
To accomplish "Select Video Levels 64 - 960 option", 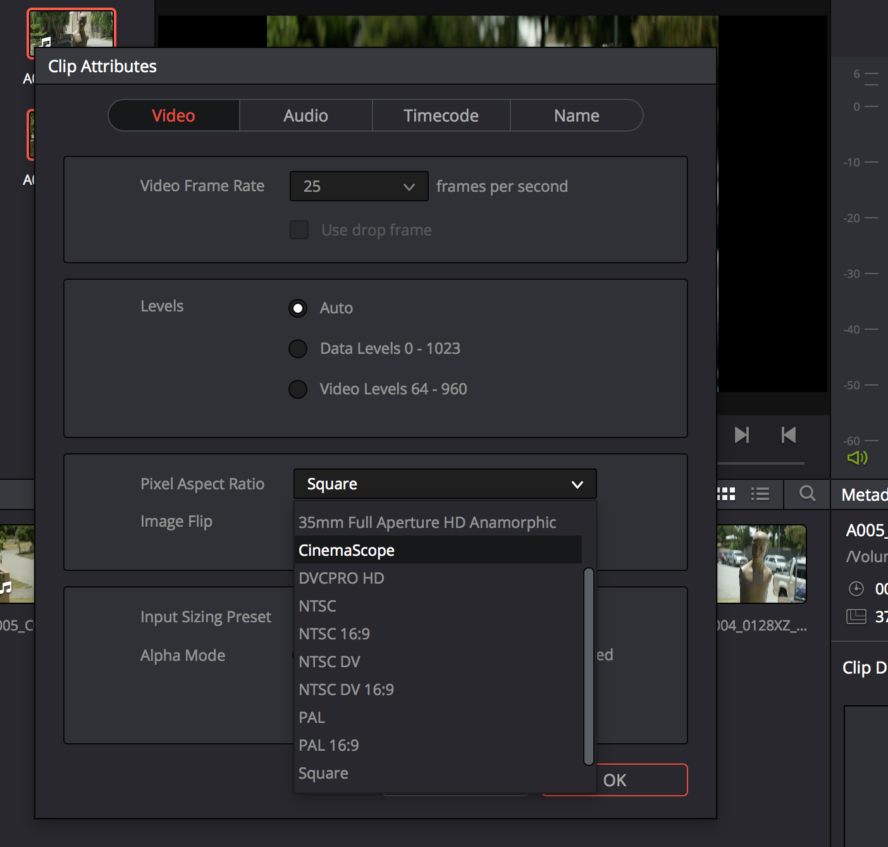I will (x=298, y=389).
